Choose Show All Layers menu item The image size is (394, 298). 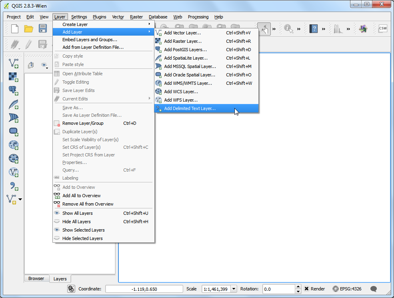[103, 213]
